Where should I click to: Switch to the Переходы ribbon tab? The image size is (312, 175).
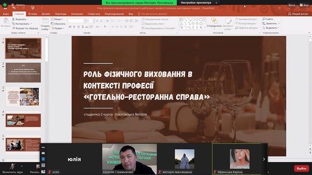coord(60,14)
